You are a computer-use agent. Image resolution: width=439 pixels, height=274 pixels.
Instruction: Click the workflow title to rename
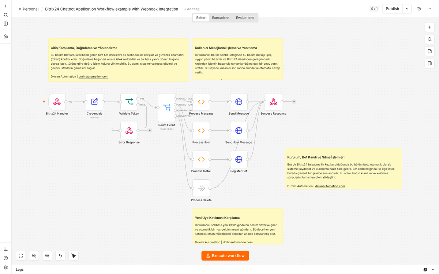coord(112,9)
